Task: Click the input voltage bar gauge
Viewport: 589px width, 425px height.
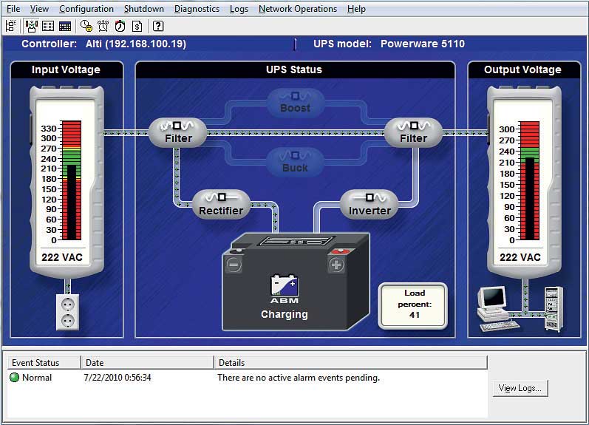Action: pyautogui.click(x=72, y=180)
